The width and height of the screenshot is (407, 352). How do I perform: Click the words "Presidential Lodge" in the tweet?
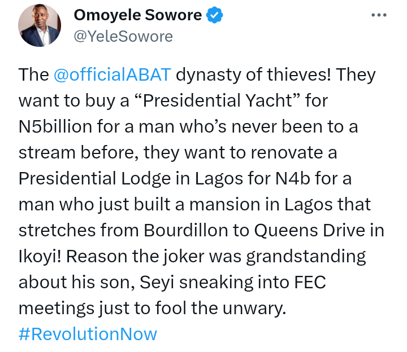95,179
